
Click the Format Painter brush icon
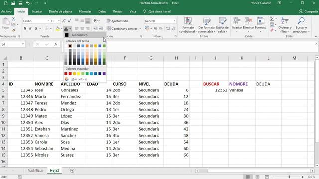13,30
